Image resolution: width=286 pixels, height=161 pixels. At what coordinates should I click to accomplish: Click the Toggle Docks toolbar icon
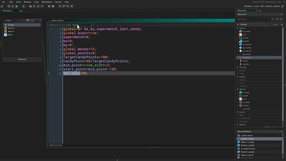pos(71,6)
